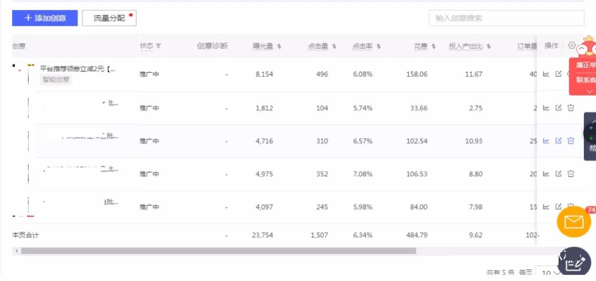Screen dimensions: 596x281
Task: Collapse the red side panel chevron
Action: click(x=589, y=91)
